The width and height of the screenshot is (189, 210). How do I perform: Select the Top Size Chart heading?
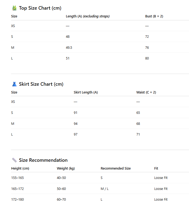[x=40, y=8]
